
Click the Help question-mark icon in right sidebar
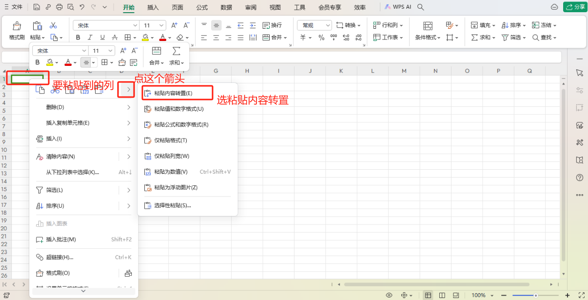[580, 178]
